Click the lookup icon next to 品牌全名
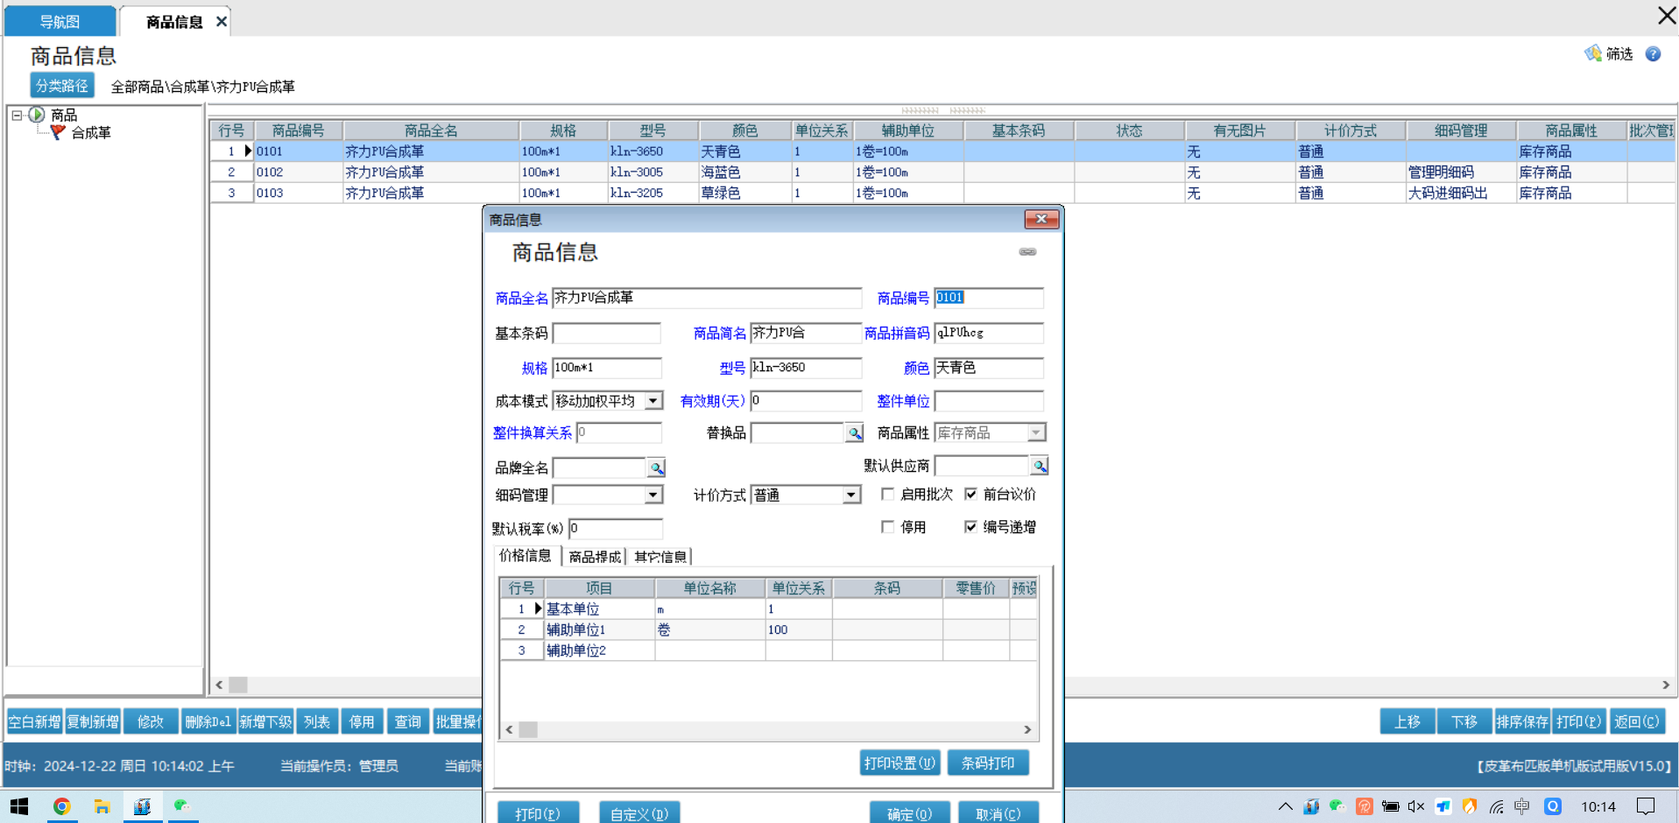1679x823 pixels. click(656, 468)
